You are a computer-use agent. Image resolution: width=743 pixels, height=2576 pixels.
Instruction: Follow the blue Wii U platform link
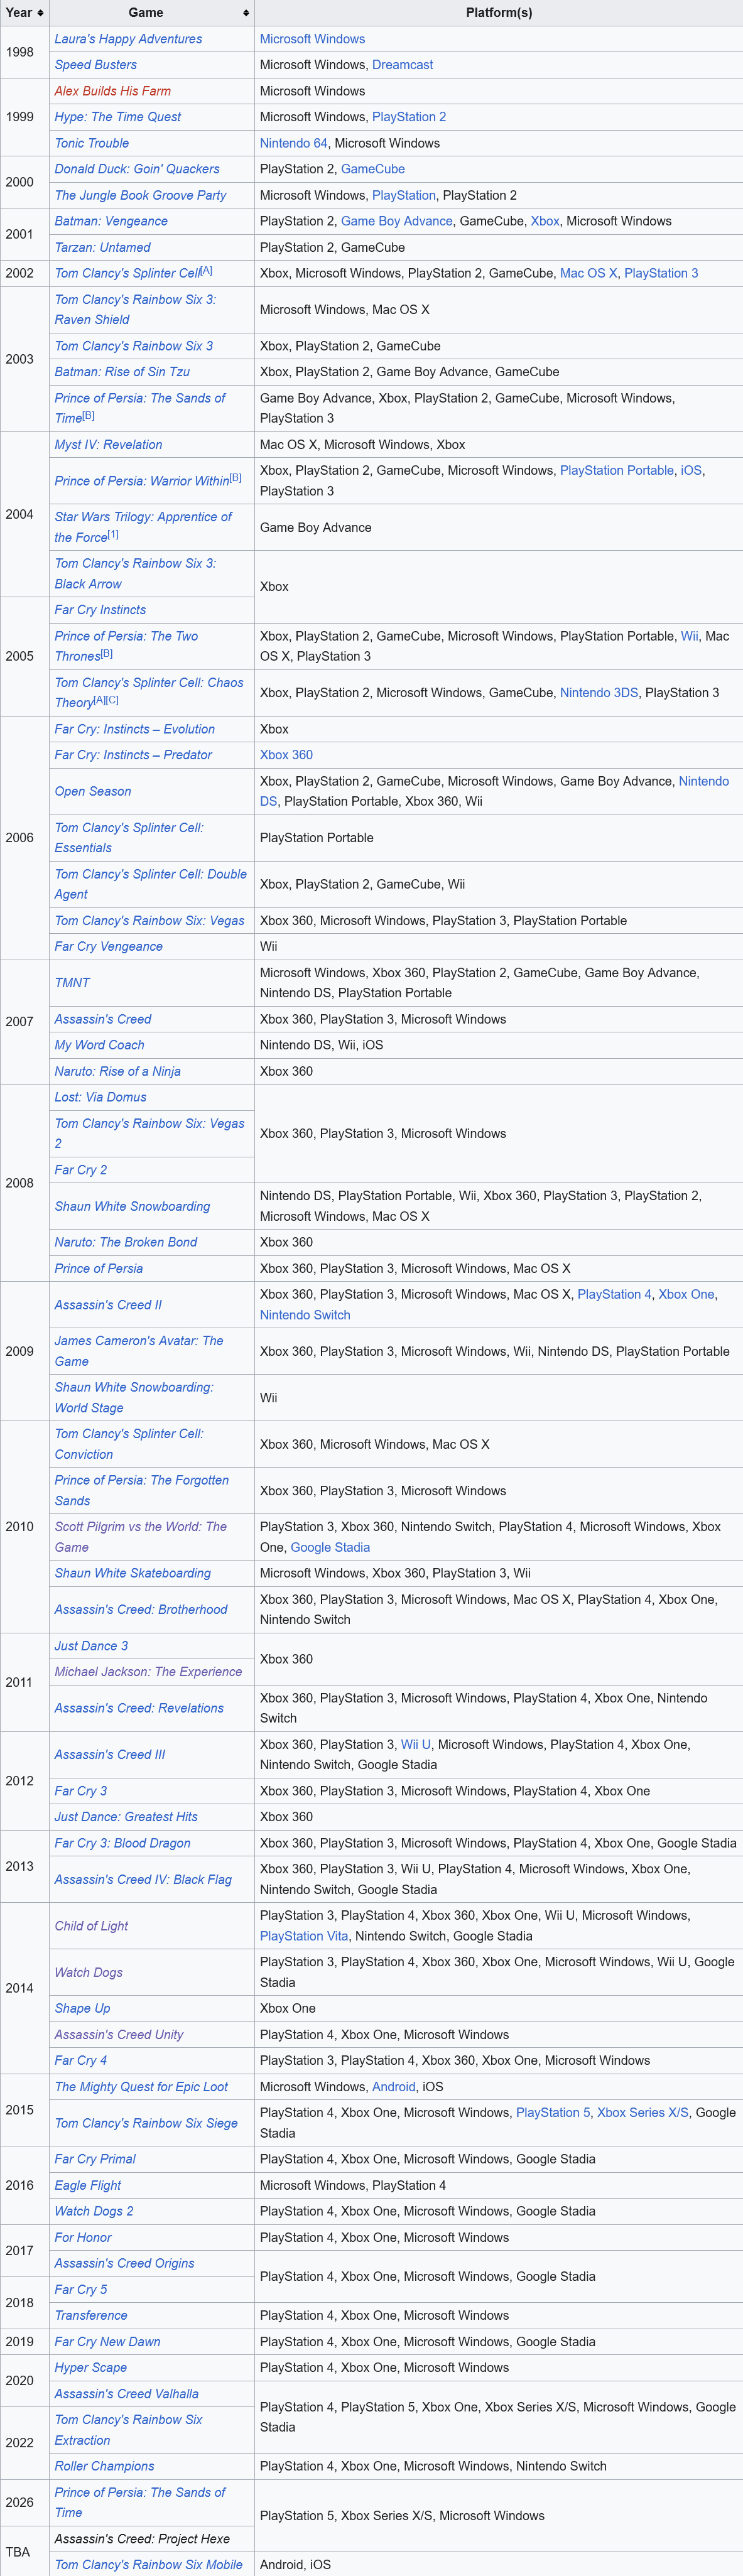tap(416, 1744)
